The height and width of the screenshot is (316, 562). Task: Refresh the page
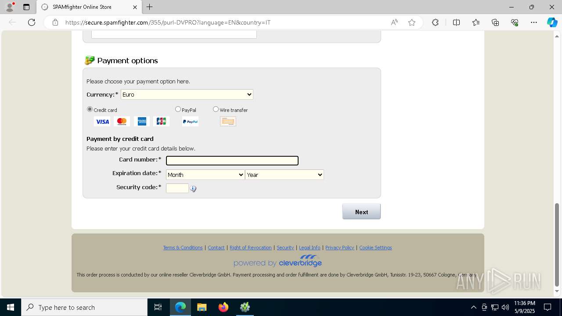click(32, 22)
